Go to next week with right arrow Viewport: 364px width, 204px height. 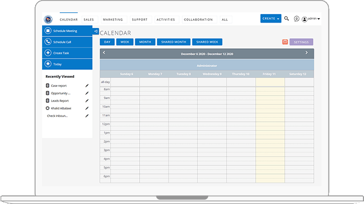tap(306, 53)
